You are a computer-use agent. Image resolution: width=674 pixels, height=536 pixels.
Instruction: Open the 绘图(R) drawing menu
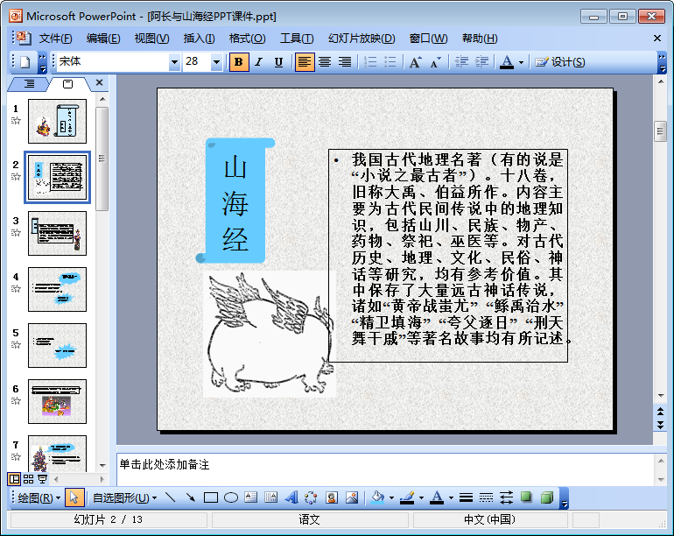[x=39, y=498]
